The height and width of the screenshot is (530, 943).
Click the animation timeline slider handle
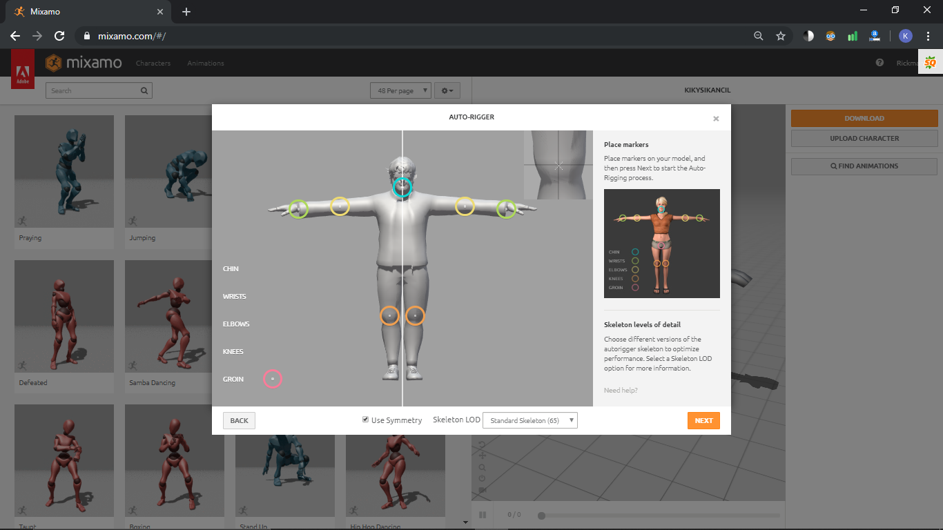[542, 515]
